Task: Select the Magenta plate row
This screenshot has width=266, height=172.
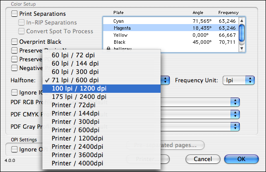Action: pyautogui.click(x=171, y=28)
